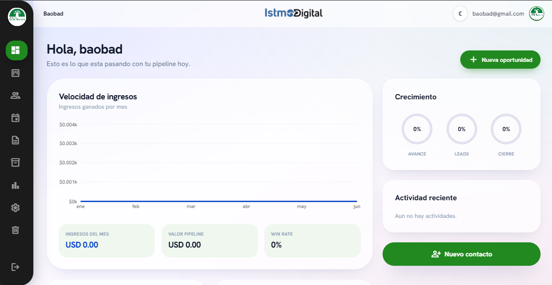Click the Nueva oportunidad button
552x285 pixels.
(500, 60)
